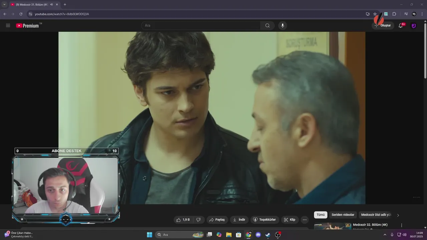Open the Öne Çıkan Habe... news widget
The height and width of the screenshot is (240, 427).
(x=19, y=235)
